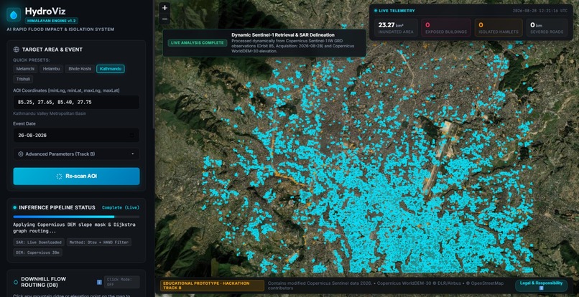Click the inference pipeline progress bar
Viewport: 579px width, 297px height.
76,217
